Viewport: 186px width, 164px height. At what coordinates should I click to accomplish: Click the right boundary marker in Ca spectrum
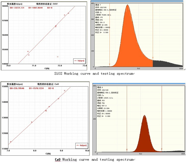point(162,149)
